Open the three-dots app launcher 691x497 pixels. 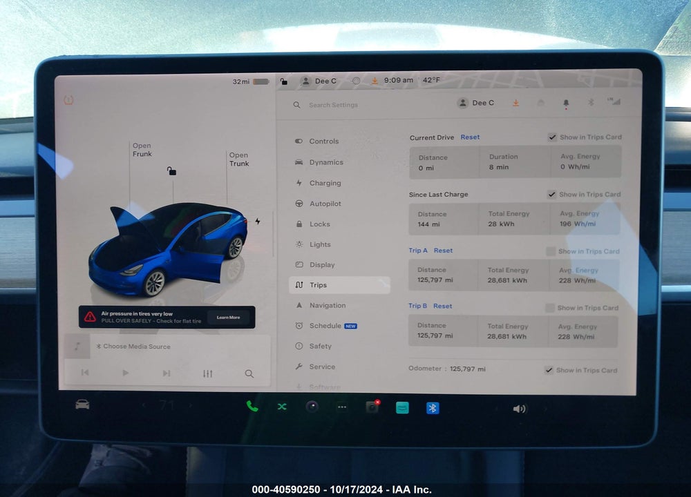pos(342,407)
